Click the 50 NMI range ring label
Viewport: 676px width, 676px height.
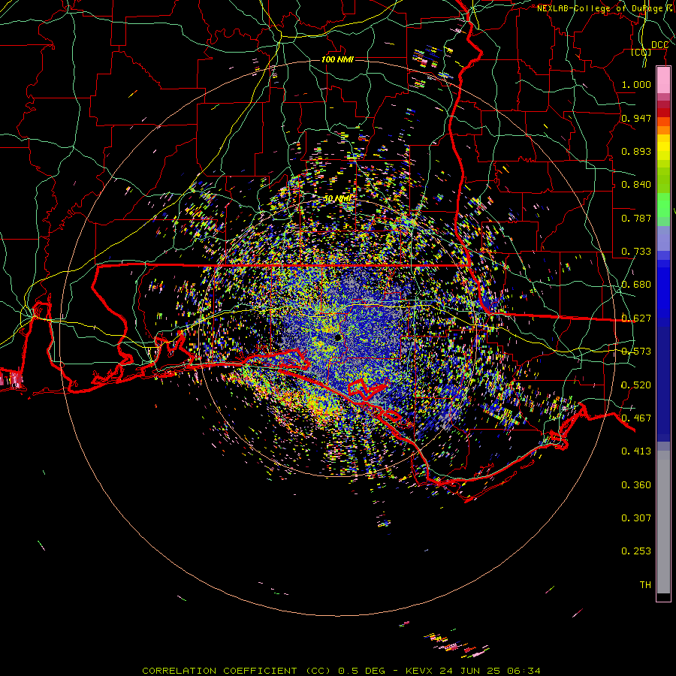click(x=339, y=199)
